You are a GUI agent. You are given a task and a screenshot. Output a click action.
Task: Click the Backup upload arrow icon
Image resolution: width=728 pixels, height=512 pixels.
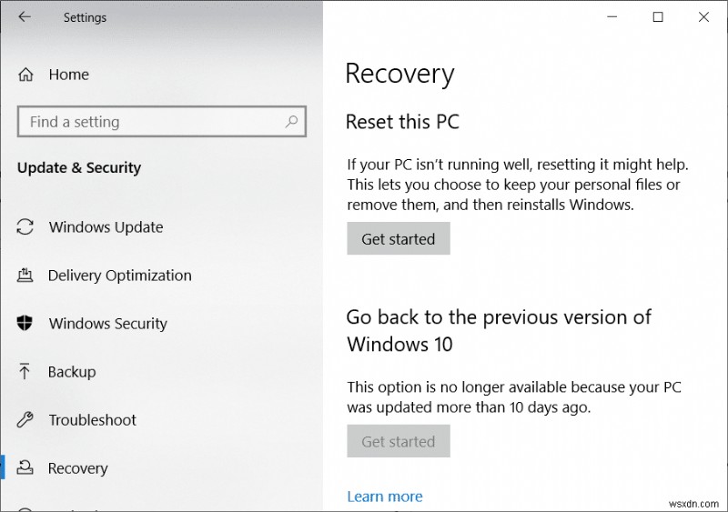tap(25, 372)
